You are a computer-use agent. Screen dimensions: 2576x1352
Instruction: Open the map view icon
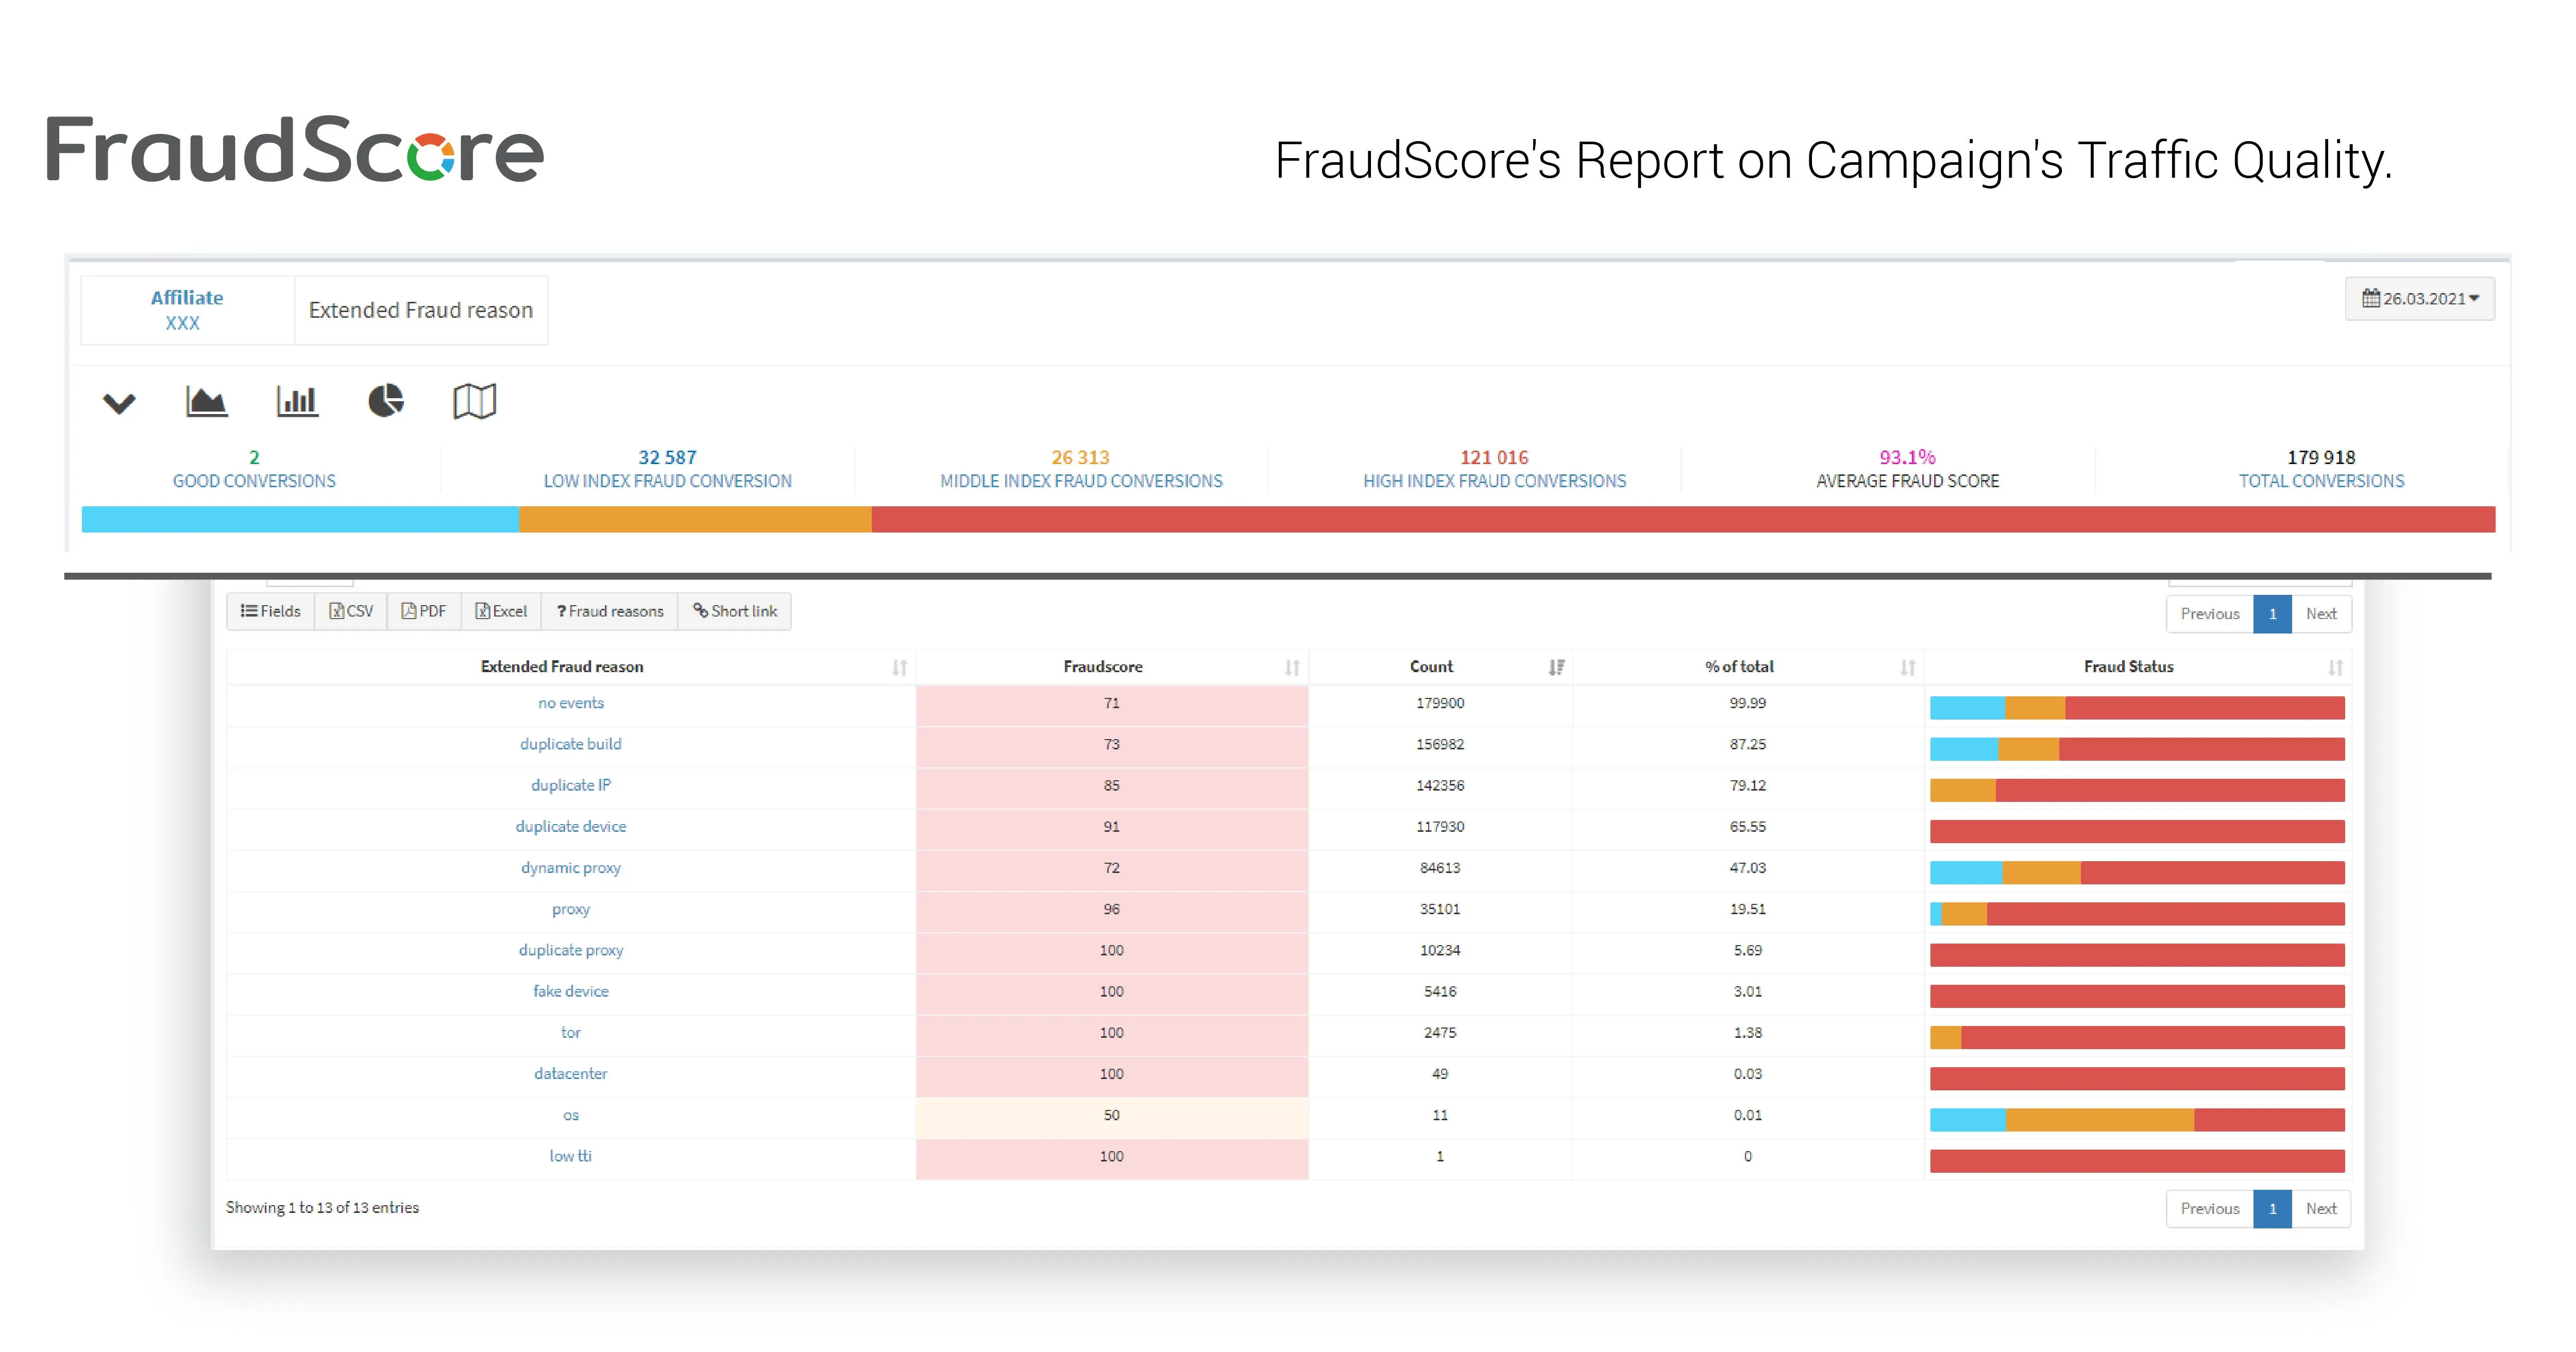(x=474, y=402)
